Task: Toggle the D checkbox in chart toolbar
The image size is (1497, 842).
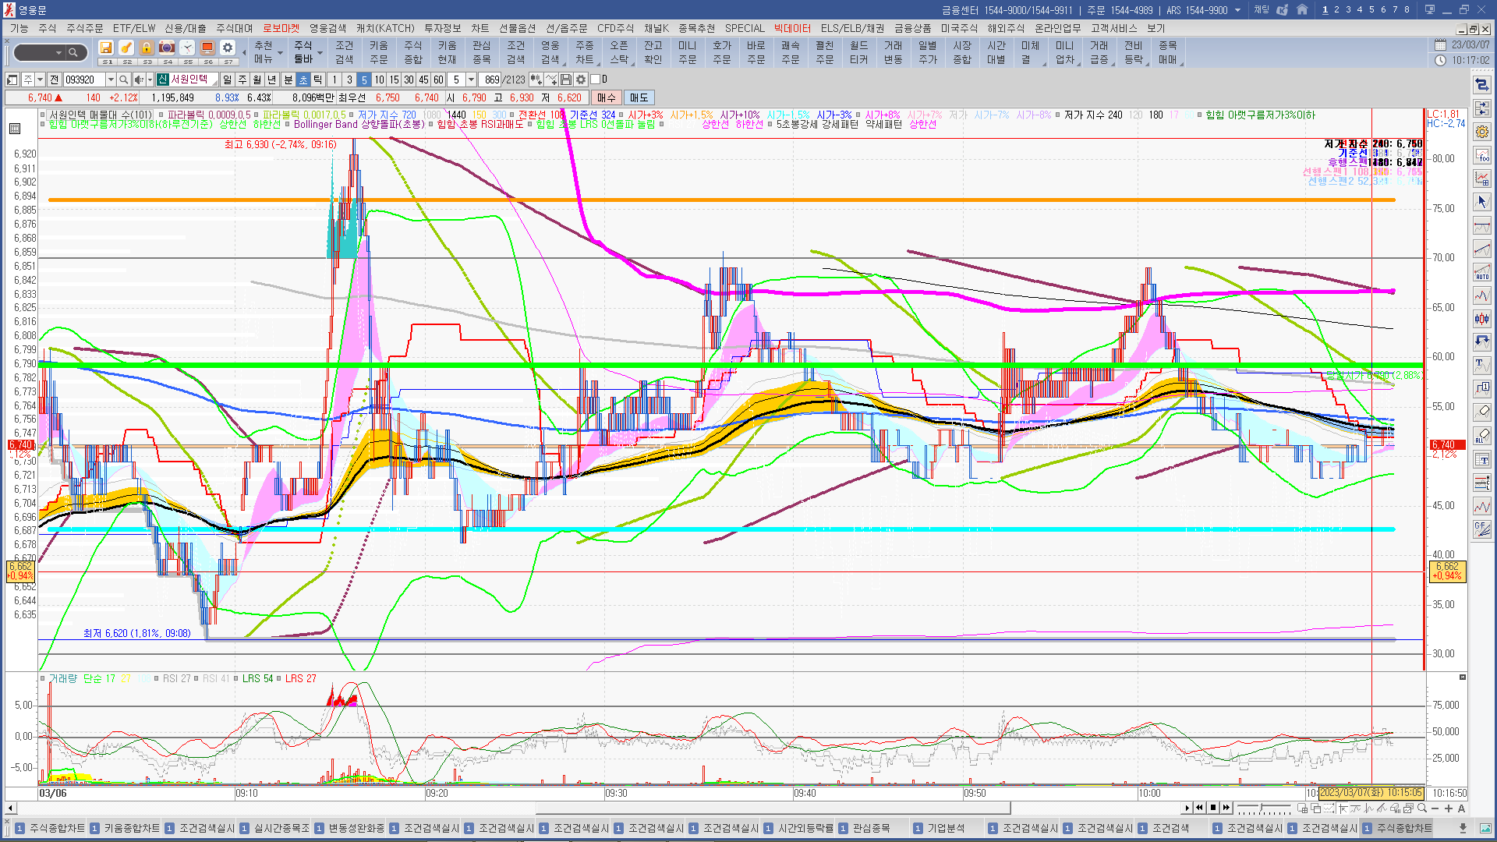Action: (596, 80)
